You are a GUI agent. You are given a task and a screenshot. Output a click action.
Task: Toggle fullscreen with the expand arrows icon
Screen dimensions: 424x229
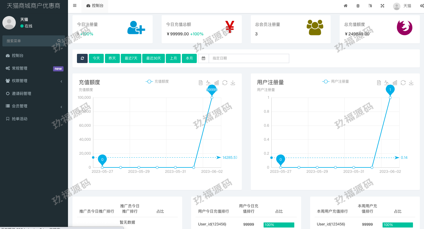point(382,6)
